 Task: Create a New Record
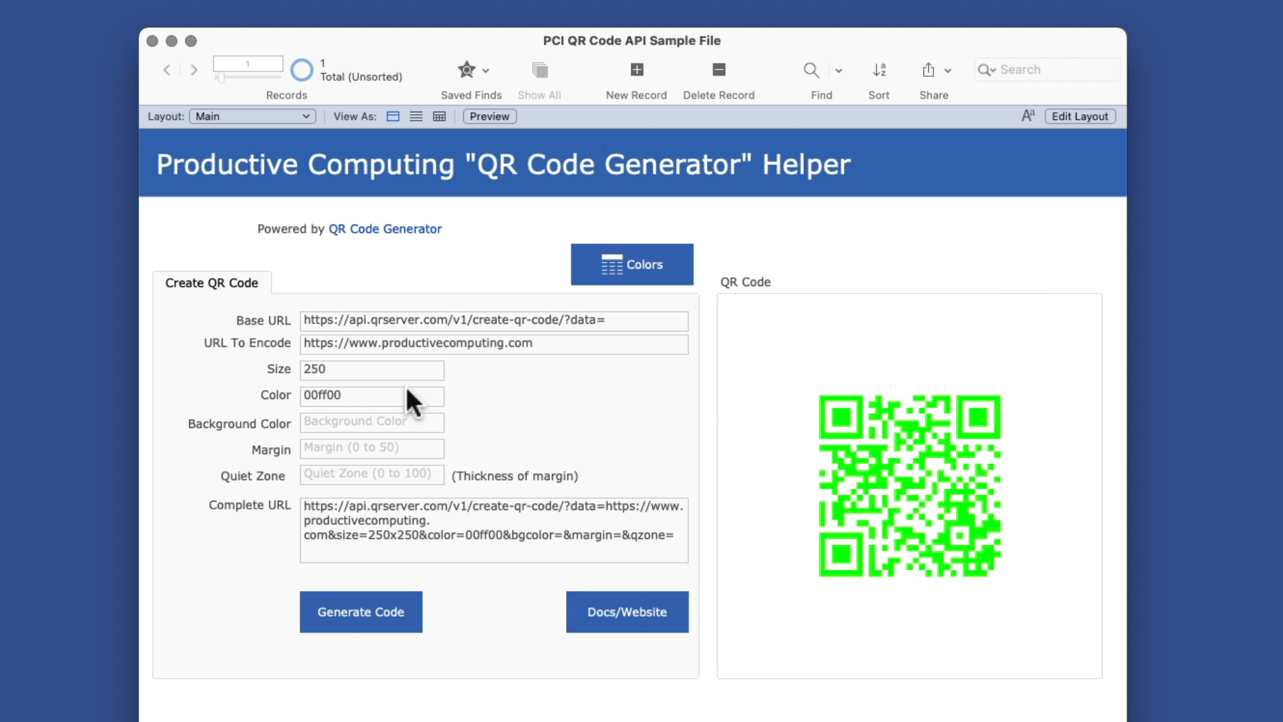click(635, 70)
